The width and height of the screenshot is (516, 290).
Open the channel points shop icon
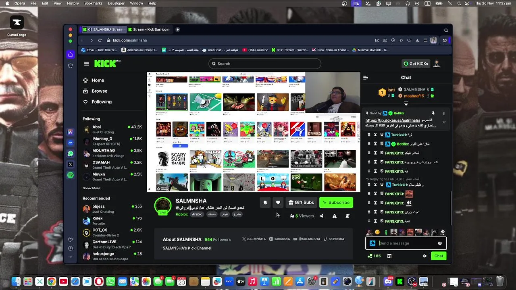point(389,256)
